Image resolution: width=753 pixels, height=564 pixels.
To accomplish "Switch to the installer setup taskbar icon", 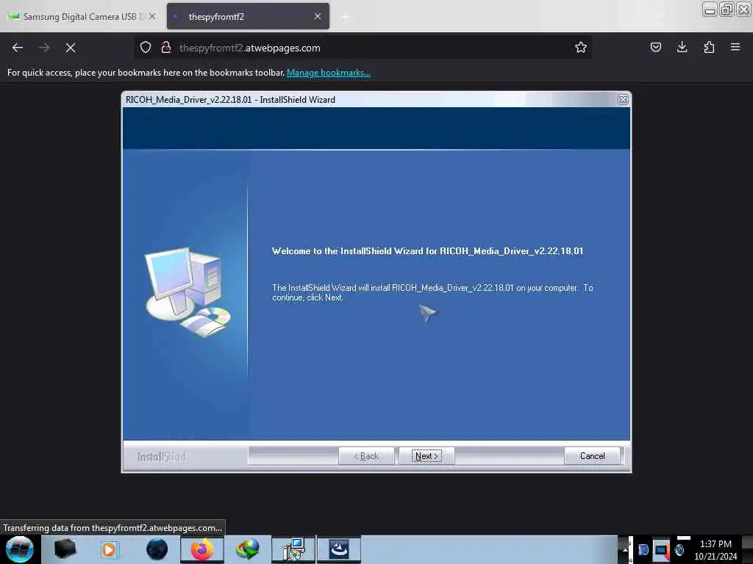I will tap(293, 549).
